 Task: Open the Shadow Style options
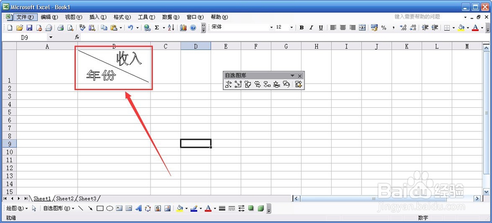coord(251,208)
